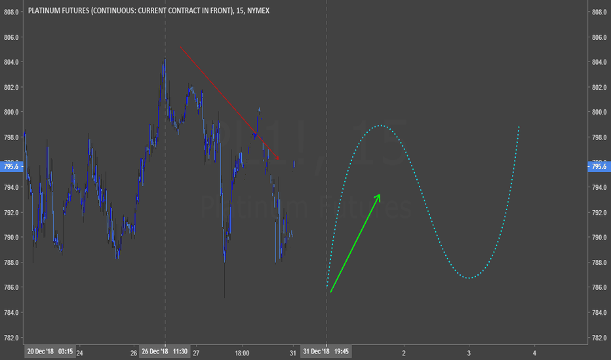
Task: Click the 795.6 current price label on left axis
Action: [x=11, y=166]
